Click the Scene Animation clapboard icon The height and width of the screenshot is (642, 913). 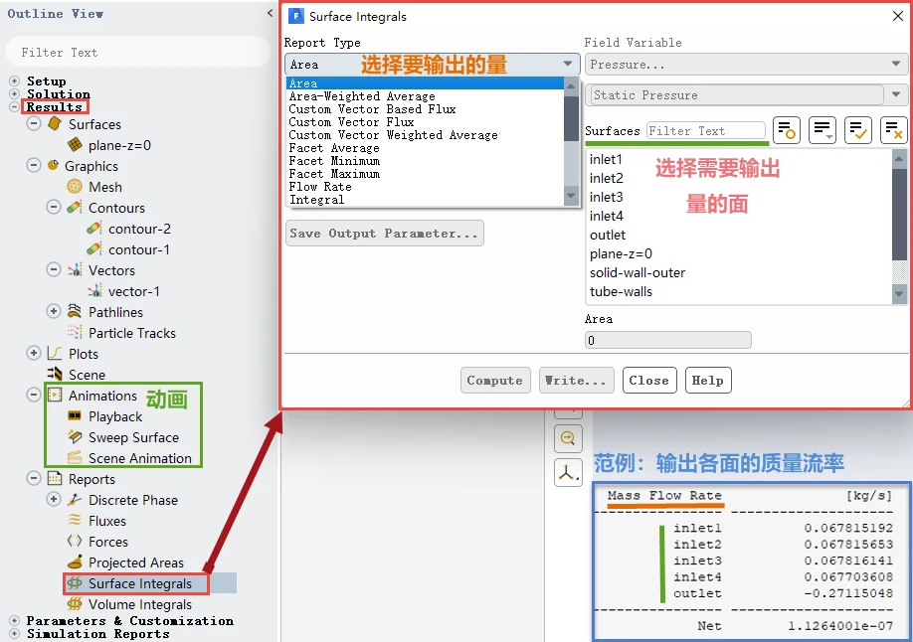point(75,457)
